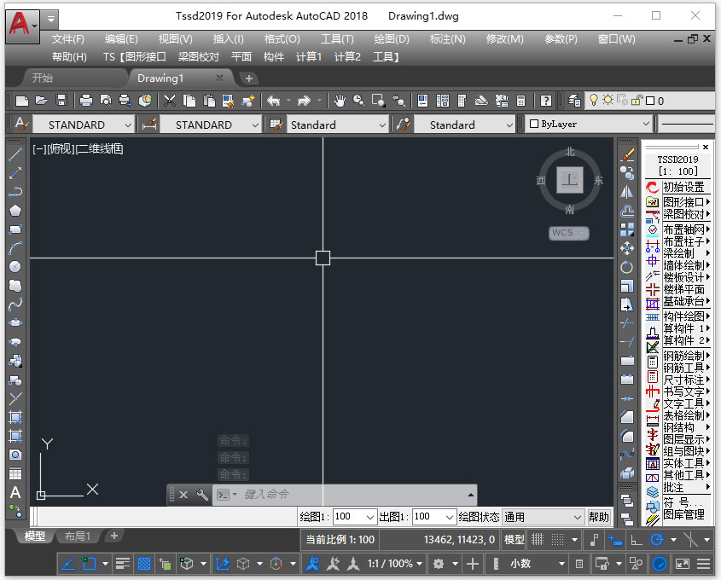Toggle grid display in status bar
This screenshot has width=721, height=580.
click(538, 540)
